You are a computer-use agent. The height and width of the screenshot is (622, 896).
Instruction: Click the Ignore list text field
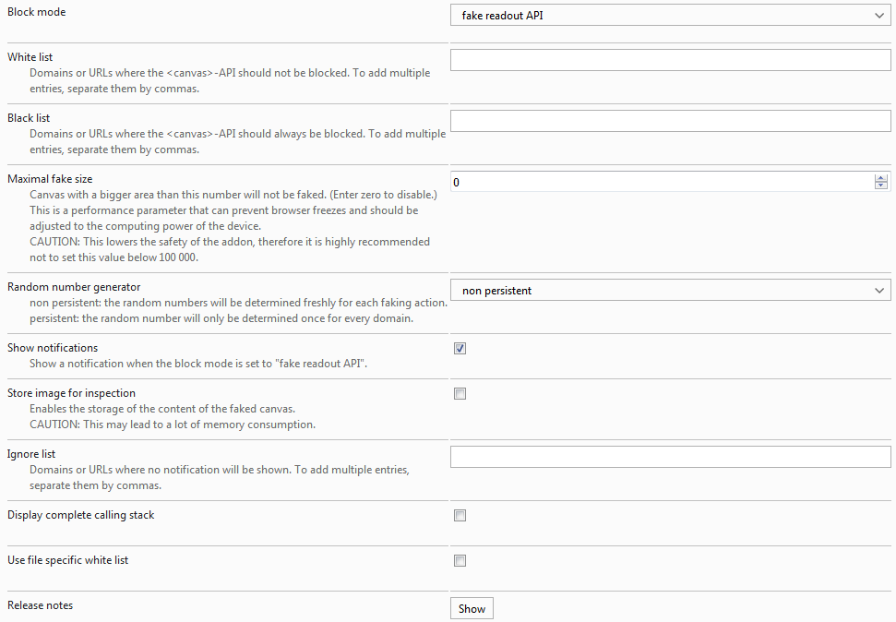click(x=670, y=457)
